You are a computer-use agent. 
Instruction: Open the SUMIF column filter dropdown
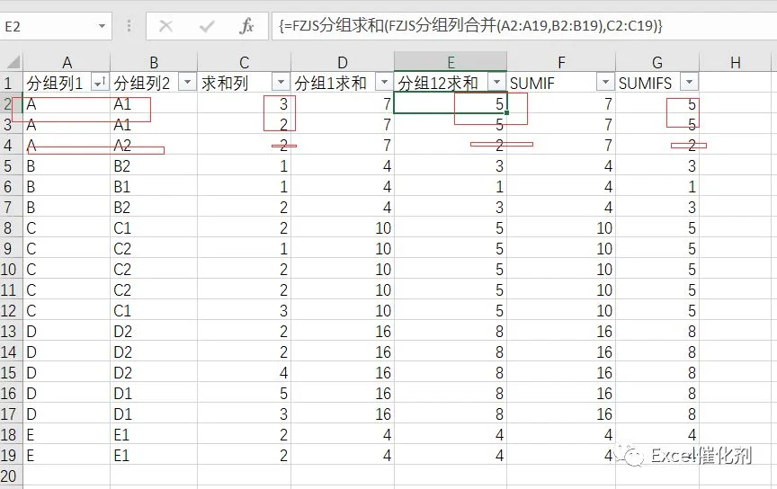(605, 82)
